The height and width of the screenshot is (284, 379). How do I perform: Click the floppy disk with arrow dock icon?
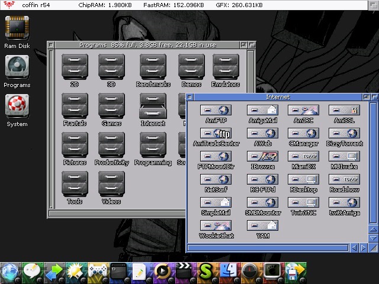[x=296, y=273]
